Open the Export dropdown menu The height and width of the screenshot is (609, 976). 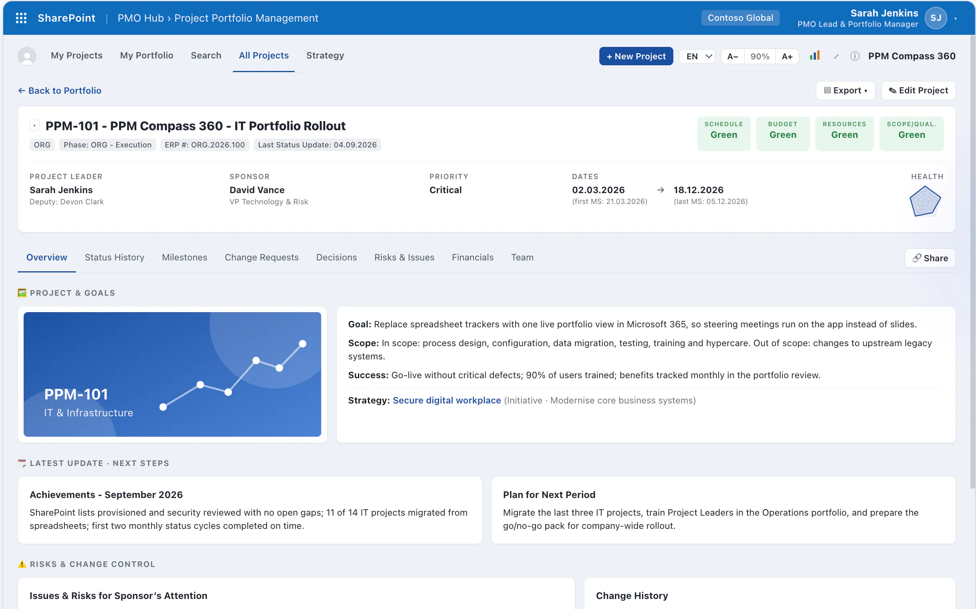click(845, 91)
